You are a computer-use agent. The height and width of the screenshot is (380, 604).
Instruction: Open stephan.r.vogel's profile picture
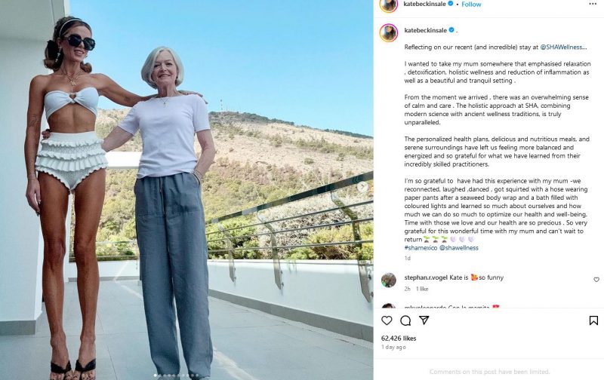pyautogui.click(x=389, y=280)
